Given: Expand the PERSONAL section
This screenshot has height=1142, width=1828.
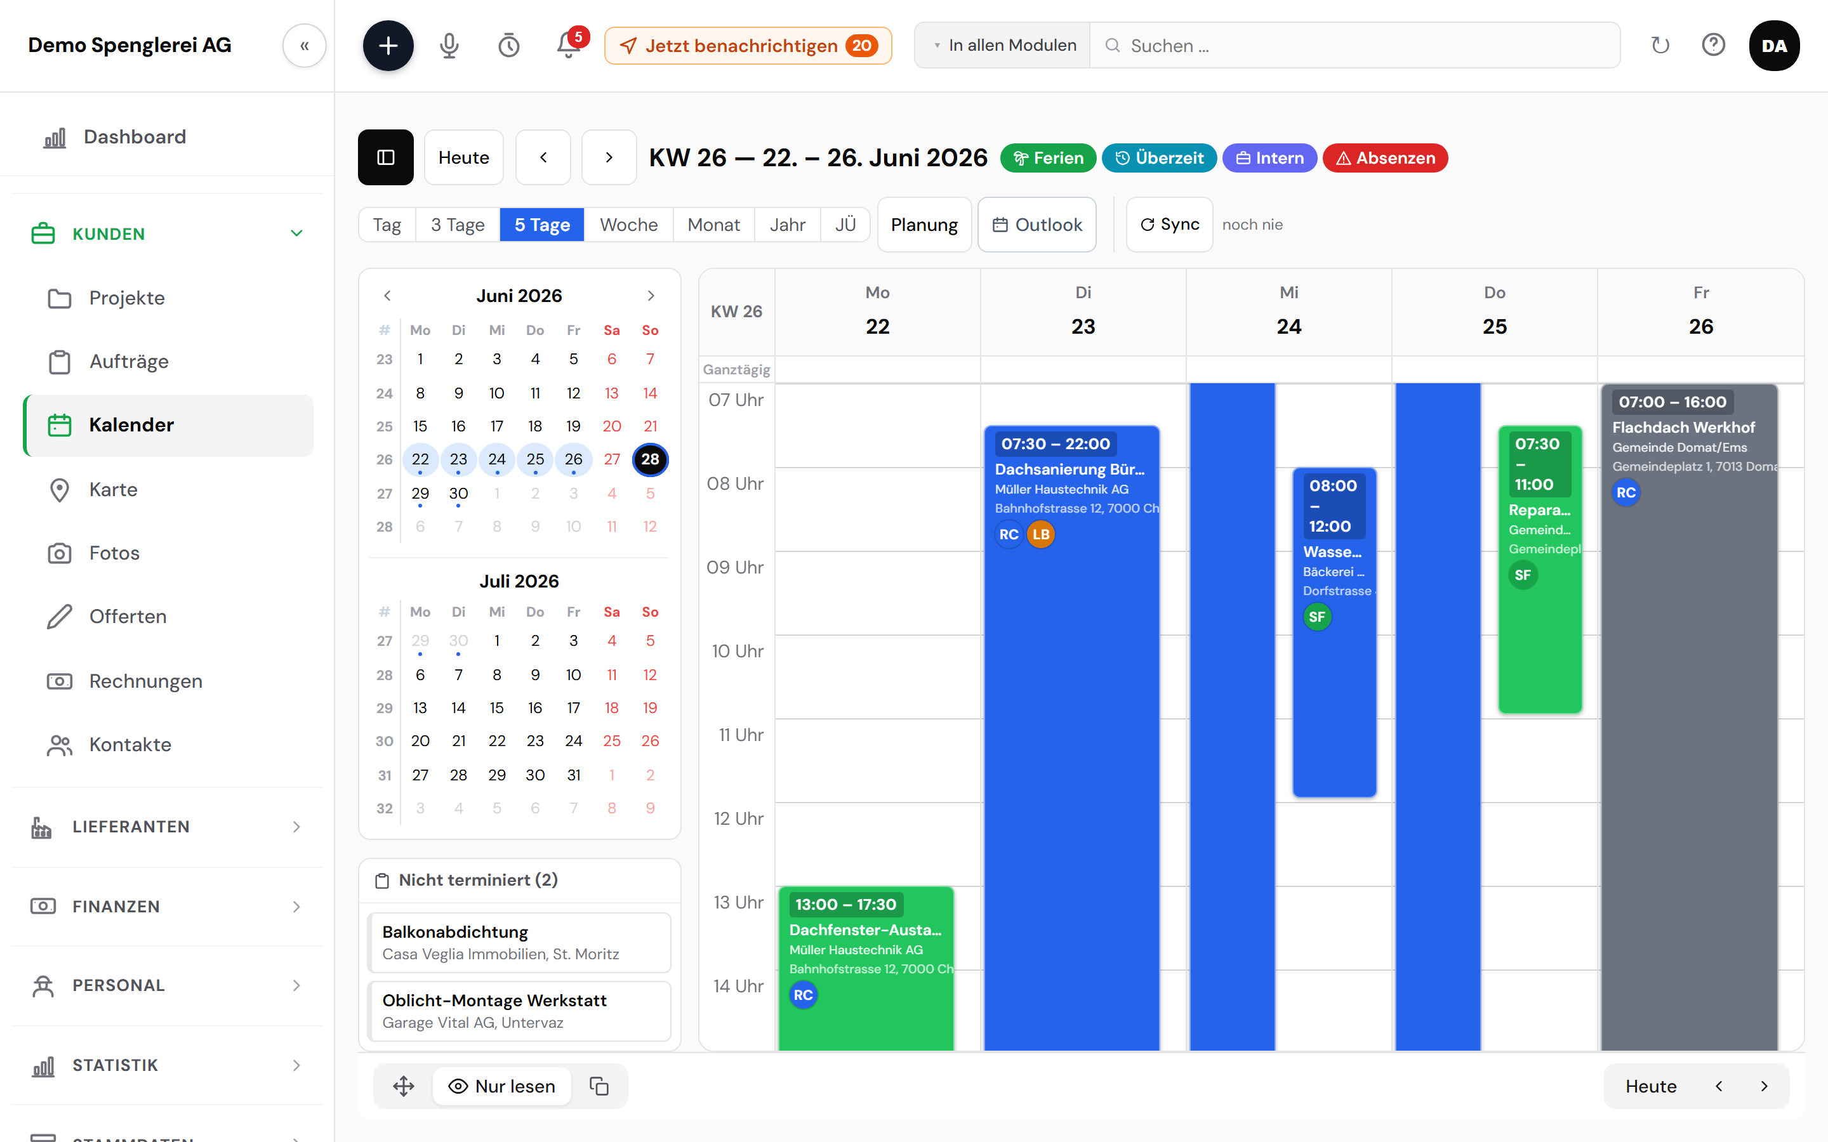Looking at the screenshot, I should coord(167,986).
